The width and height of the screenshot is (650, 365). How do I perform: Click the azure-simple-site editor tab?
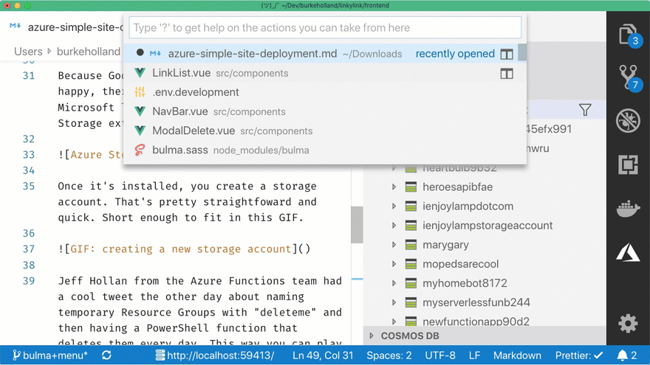coord(66,27)
